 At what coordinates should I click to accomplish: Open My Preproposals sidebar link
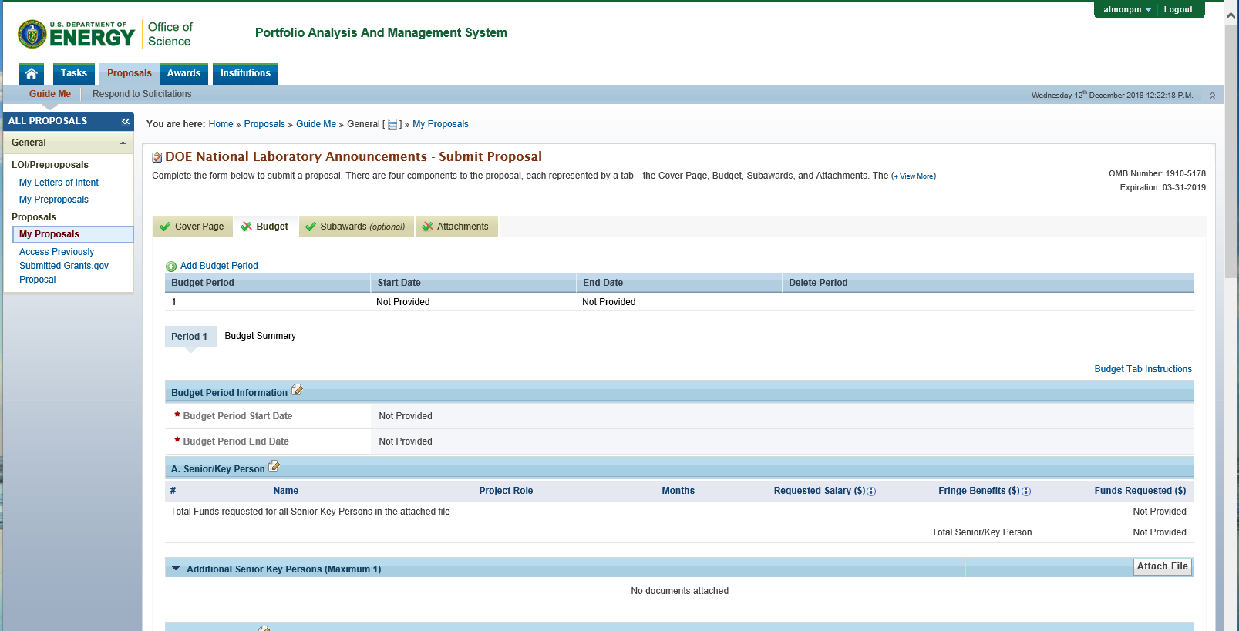pyautogui.click(x=54, y=200)
